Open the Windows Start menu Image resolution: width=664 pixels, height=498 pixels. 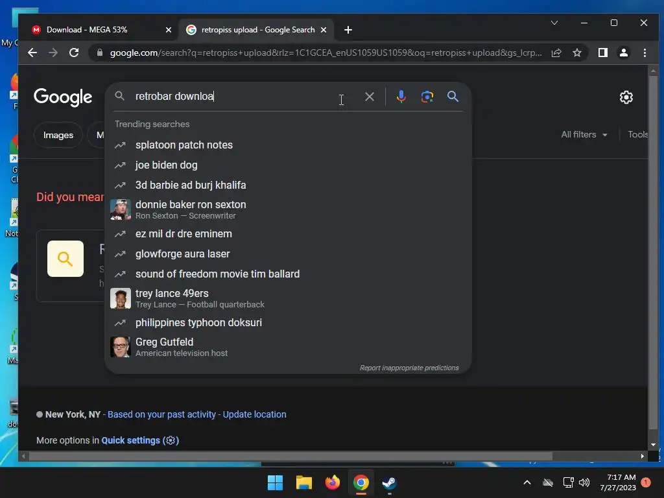point(275,482)
